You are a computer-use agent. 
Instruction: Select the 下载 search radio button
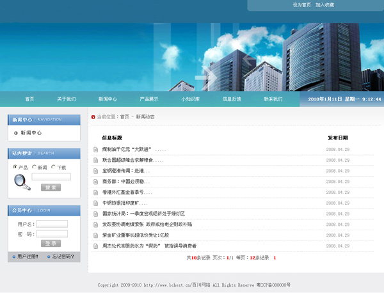(53, 167)
